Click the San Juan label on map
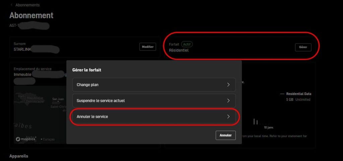 [58, 99]
